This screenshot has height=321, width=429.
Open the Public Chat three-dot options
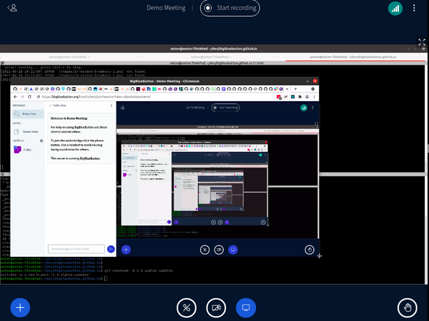(112, 106)
